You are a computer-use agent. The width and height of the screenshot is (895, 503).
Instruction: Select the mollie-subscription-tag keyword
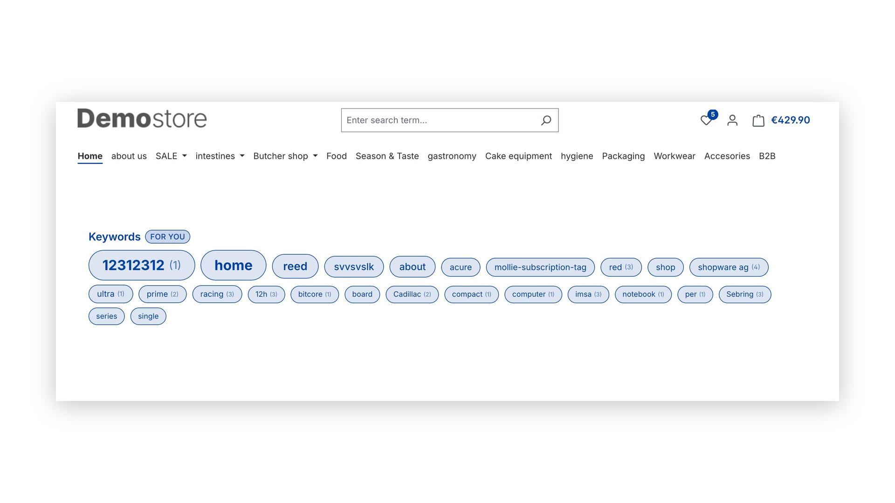coord(540,267)
